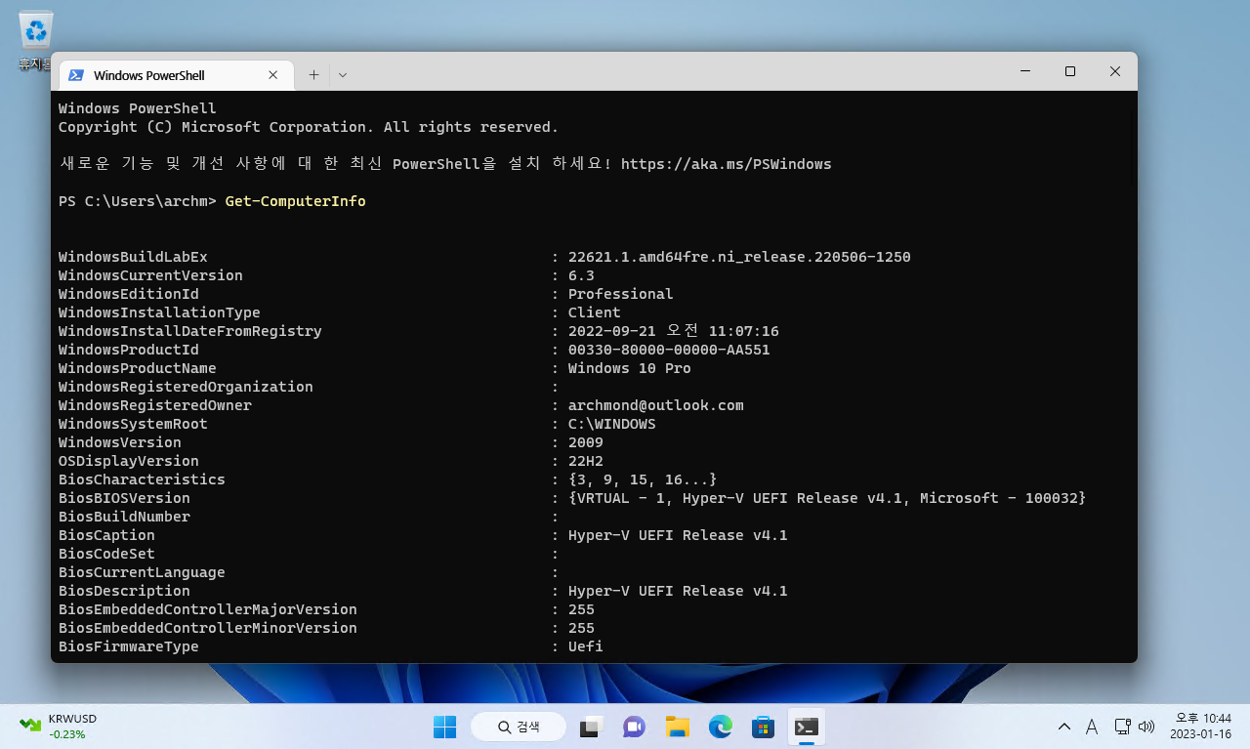Click the taskbar search box
This screenshot has height=749, width=1250.
tap(519, 727)
